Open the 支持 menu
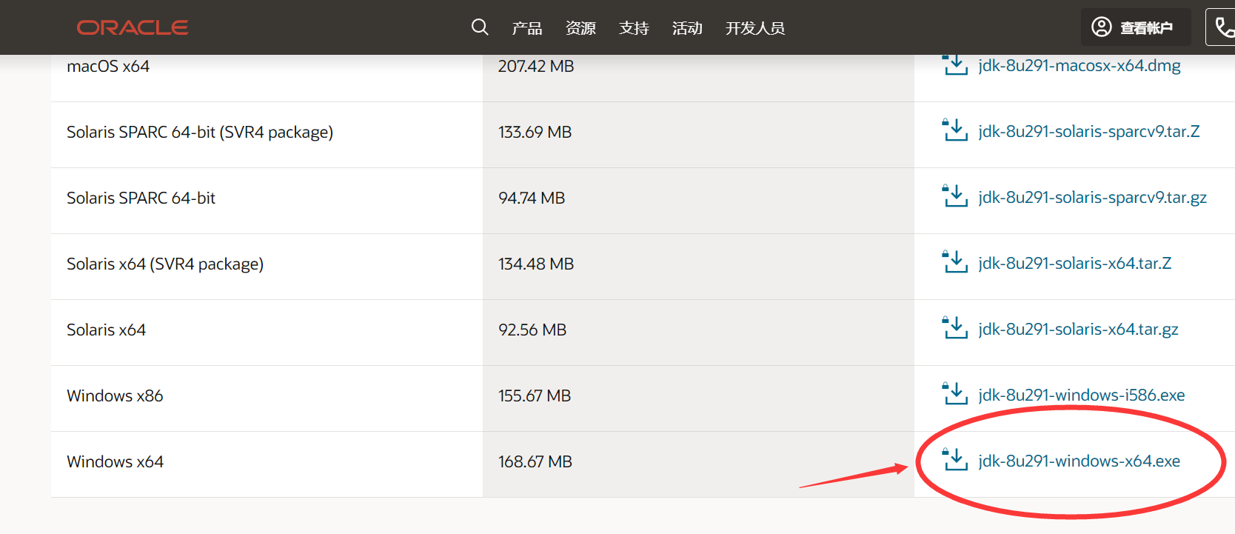Screen dimensions: 1235x534 click(x=634, y=28)
